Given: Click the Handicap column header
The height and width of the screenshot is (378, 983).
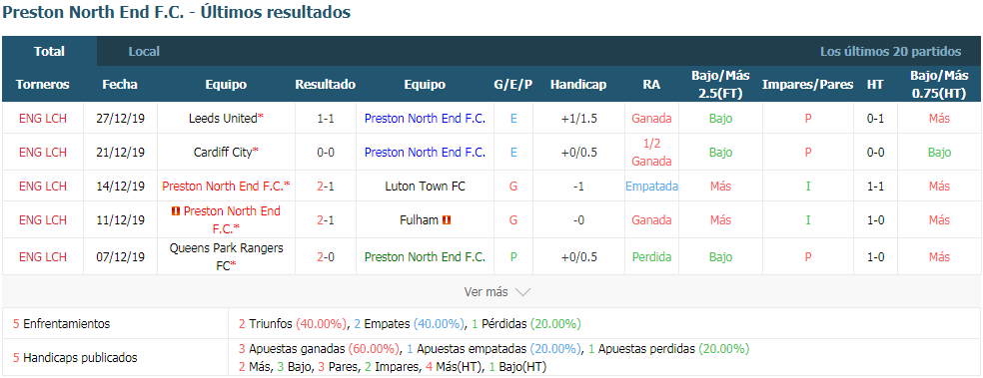Looking at the screenshot, I should coord(578,85).
